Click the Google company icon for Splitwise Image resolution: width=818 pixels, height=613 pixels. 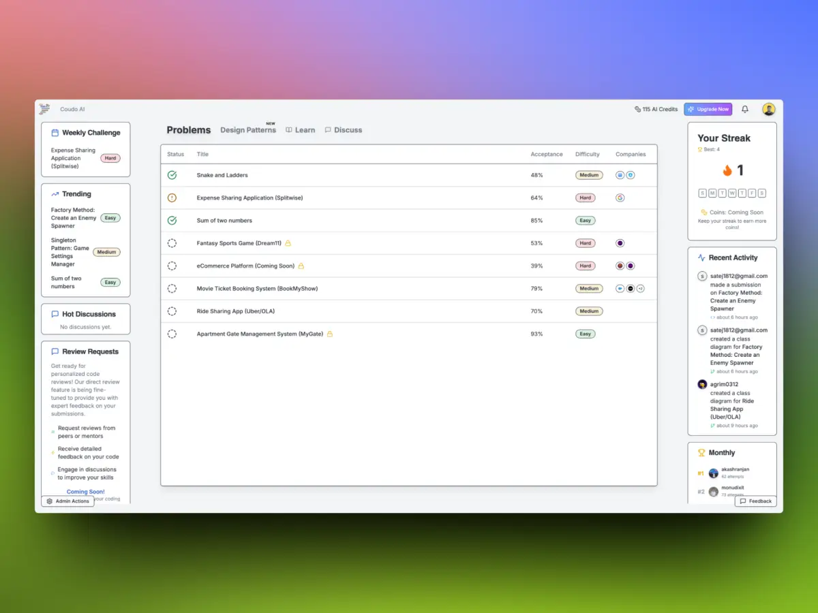point(620,198)
